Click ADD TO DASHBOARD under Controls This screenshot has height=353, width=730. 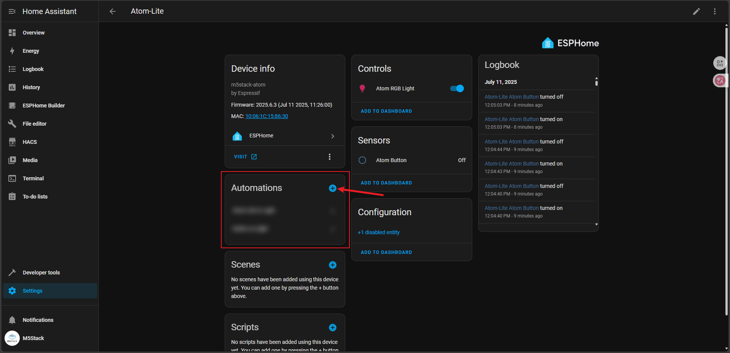[386, 111]
